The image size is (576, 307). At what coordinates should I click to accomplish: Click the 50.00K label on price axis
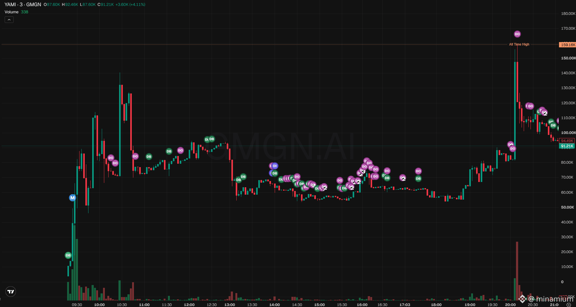click(567, 207)
